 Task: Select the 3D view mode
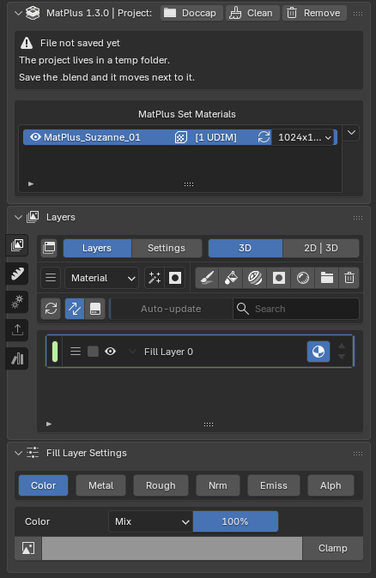pos(246,248)
